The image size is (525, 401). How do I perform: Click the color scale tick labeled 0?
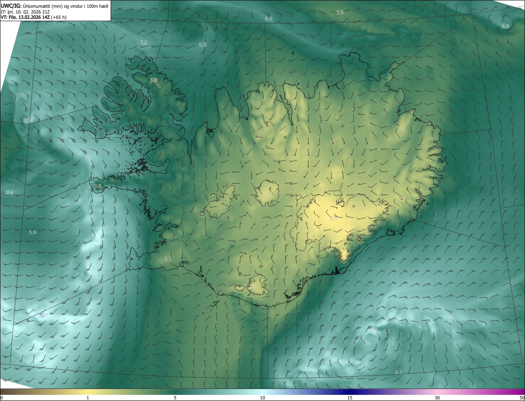click(x=2, y=398)
